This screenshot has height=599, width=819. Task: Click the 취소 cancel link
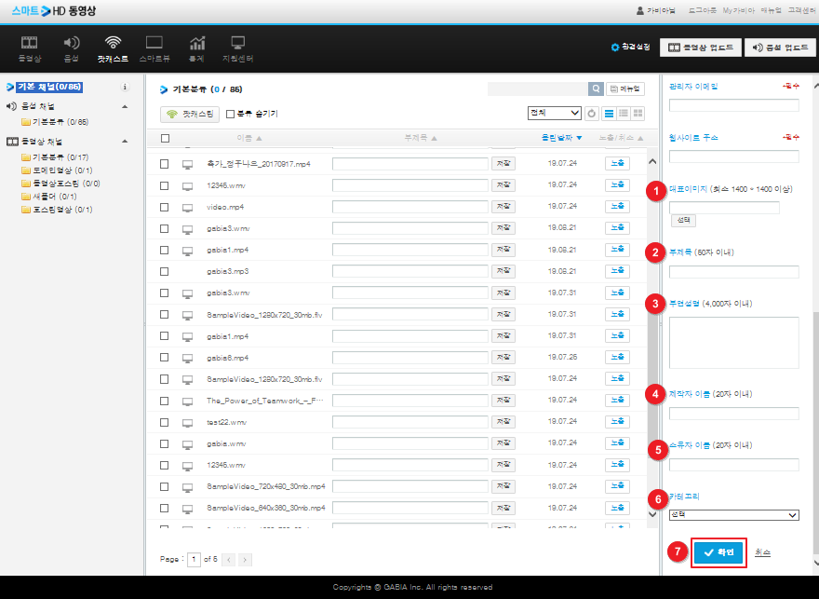(x=762, y=552)
